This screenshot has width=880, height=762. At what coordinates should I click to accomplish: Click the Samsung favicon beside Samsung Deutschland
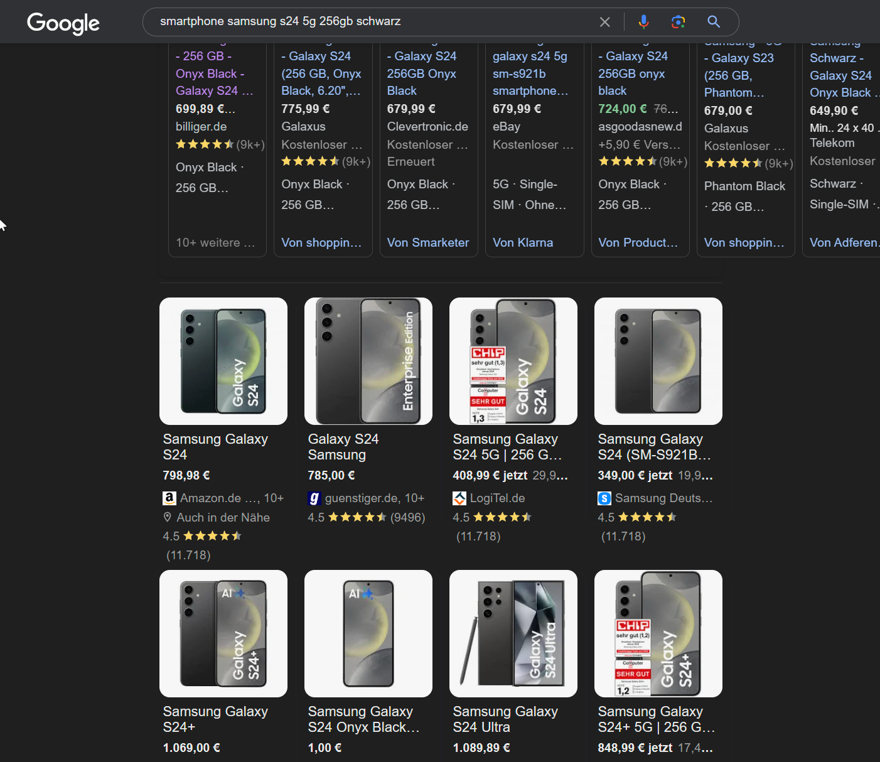tap(604, 498)
